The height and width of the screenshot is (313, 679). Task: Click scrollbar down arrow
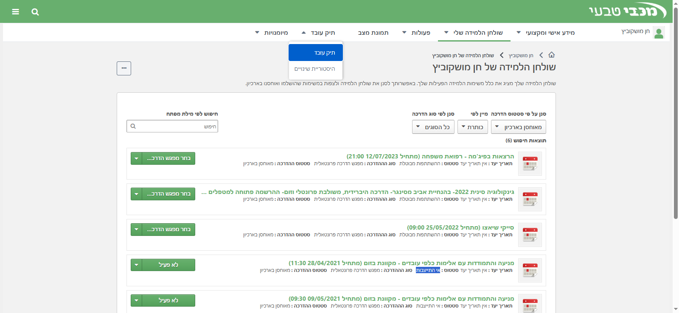pos(676,309)
